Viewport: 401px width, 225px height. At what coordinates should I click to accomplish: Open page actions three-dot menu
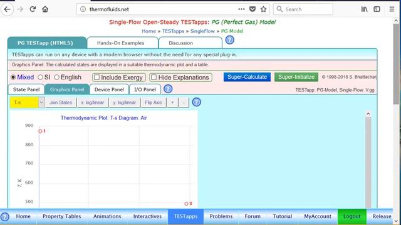coord(241,9)
